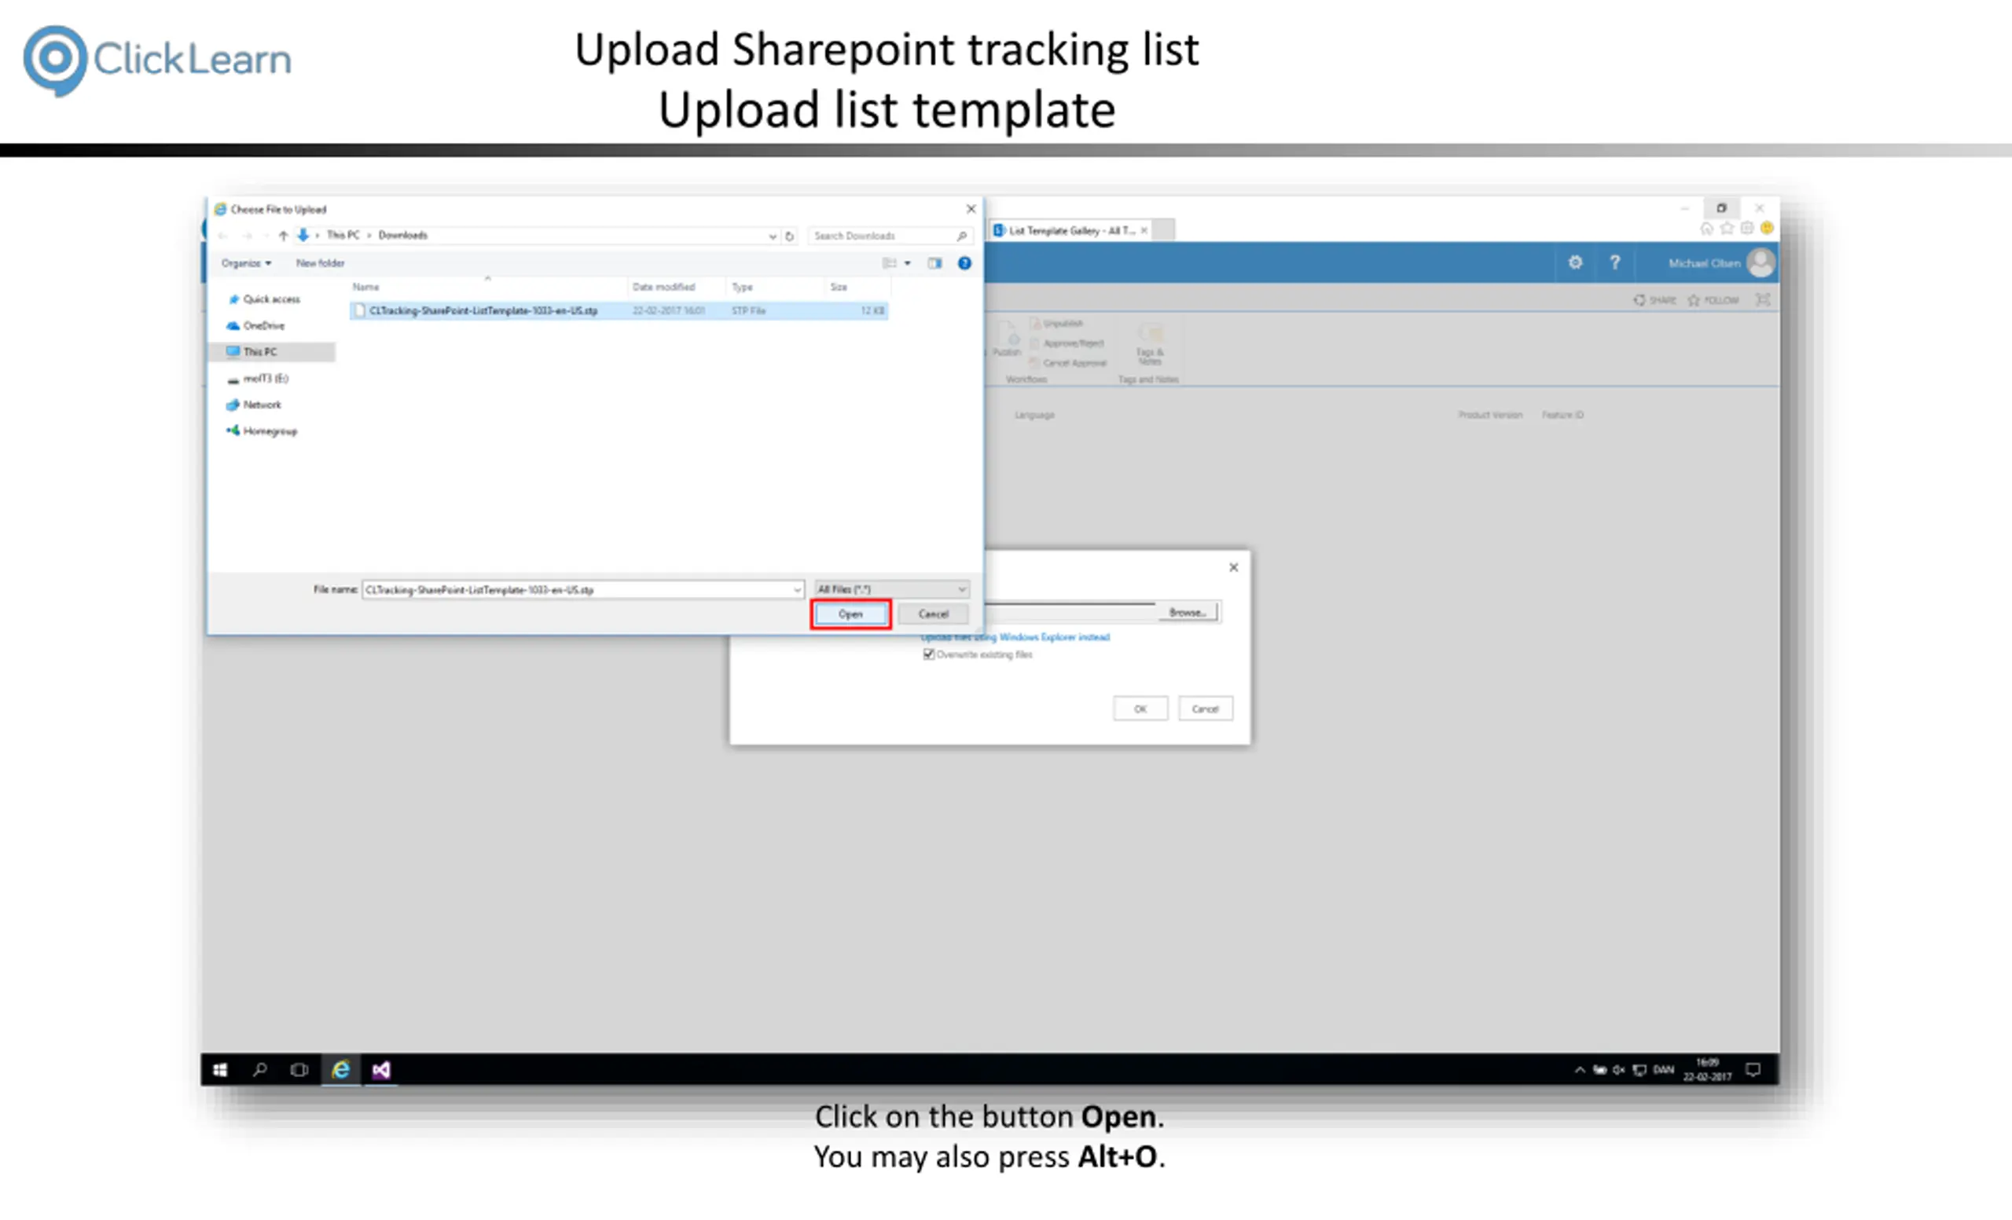Viewport: 2012px width, 1220px height.
Task: Expand the File name dropdown arrow
Action: tap(797, 589)
